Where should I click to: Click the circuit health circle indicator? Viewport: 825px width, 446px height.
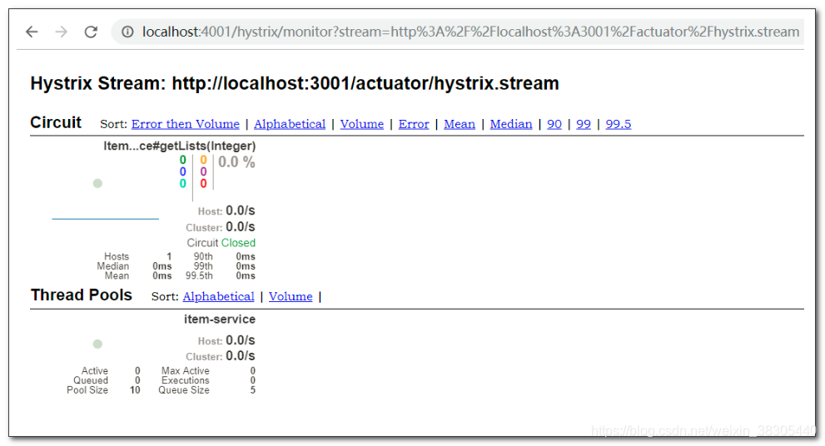[97, 184]
